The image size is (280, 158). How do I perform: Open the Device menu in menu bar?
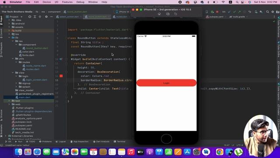pyautogui.click(x=47, y=2)
